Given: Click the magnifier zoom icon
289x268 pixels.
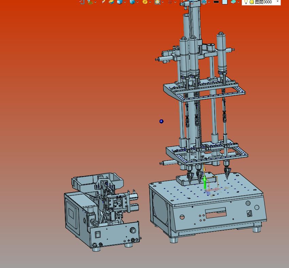Looking at the screenshot, I should (157, 2).
